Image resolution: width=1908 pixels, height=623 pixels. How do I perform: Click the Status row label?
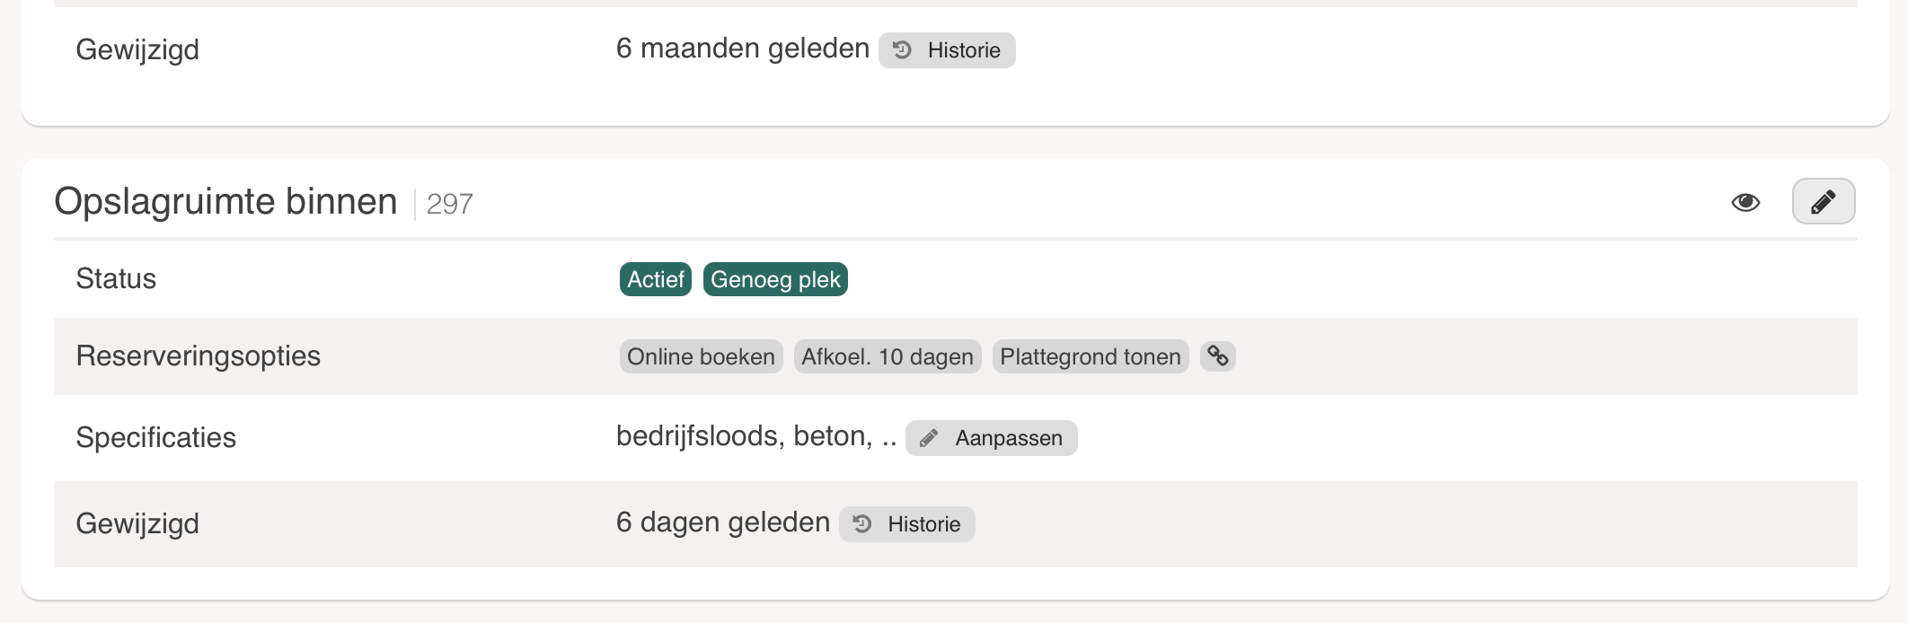[116, 278]
